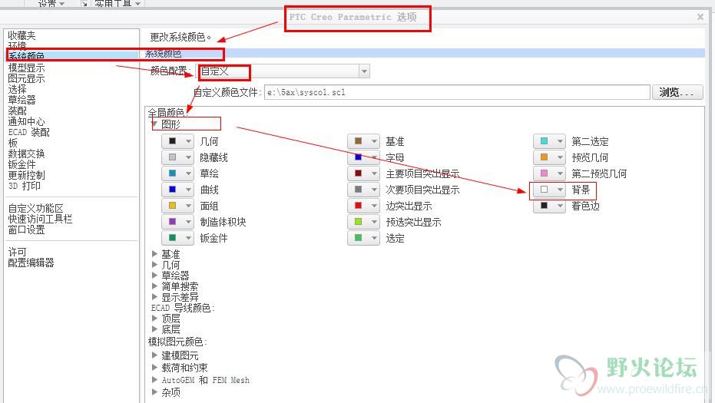Change the 边突出显示 red swatch

click(363, 206)
